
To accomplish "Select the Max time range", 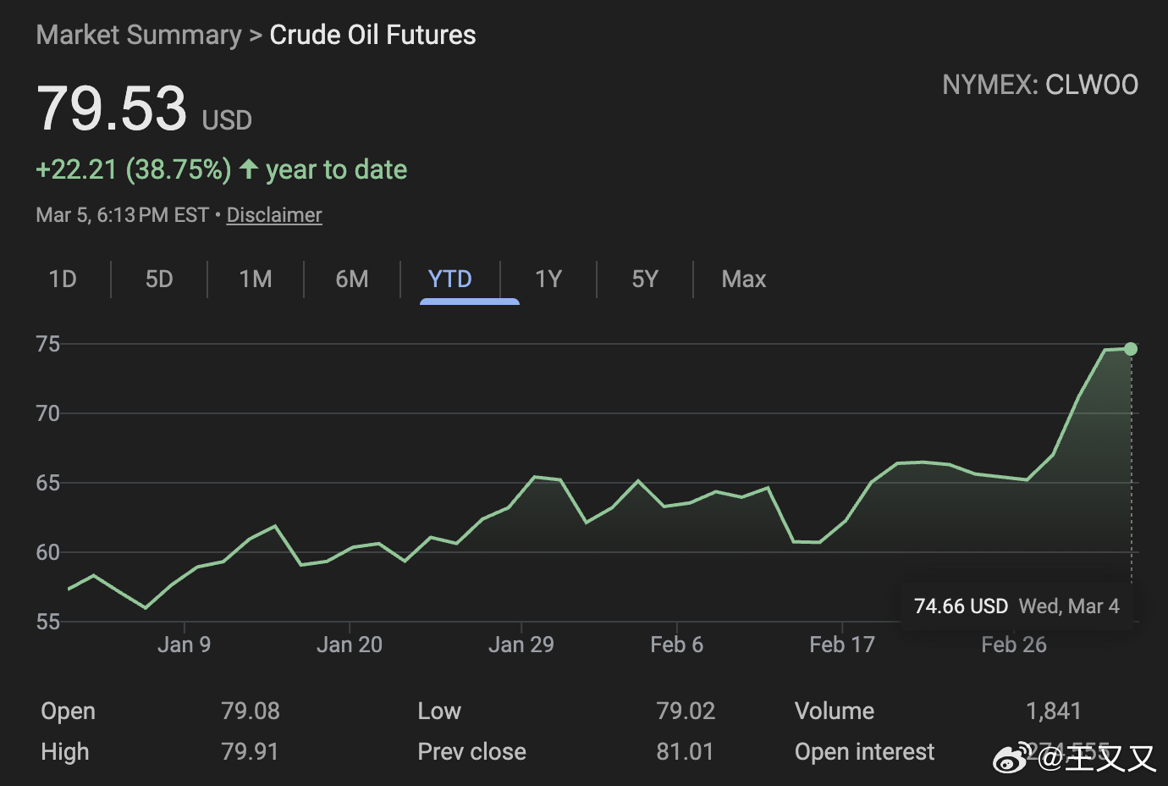I will [x=744, y=280].
